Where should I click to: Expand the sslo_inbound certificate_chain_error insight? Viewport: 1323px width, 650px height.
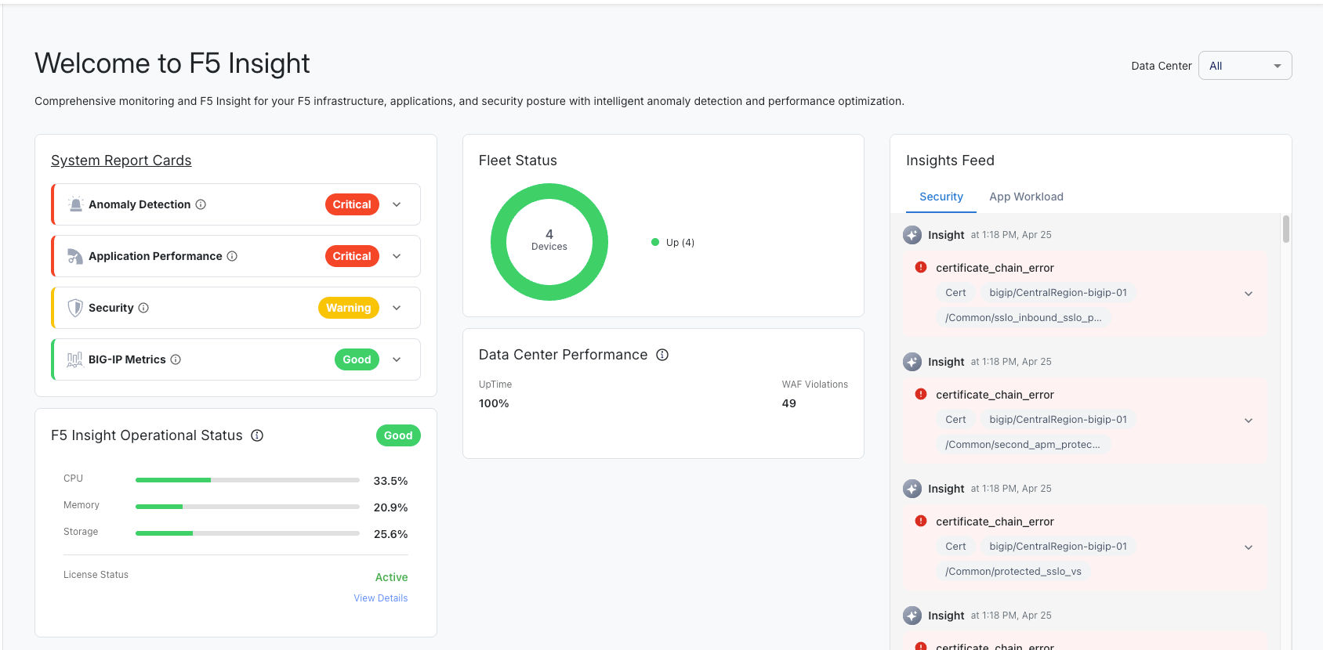pos(1249,294)
